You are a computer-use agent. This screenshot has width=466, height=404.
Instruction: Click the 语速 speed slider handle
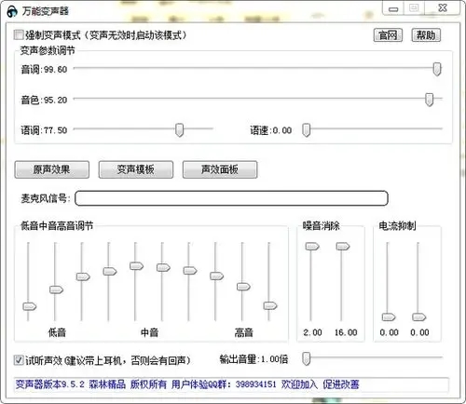[x=307, y=130]
